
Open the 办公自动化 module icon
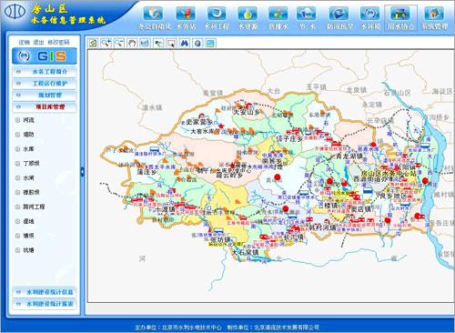pyautogui.click(x=154, y=17)
